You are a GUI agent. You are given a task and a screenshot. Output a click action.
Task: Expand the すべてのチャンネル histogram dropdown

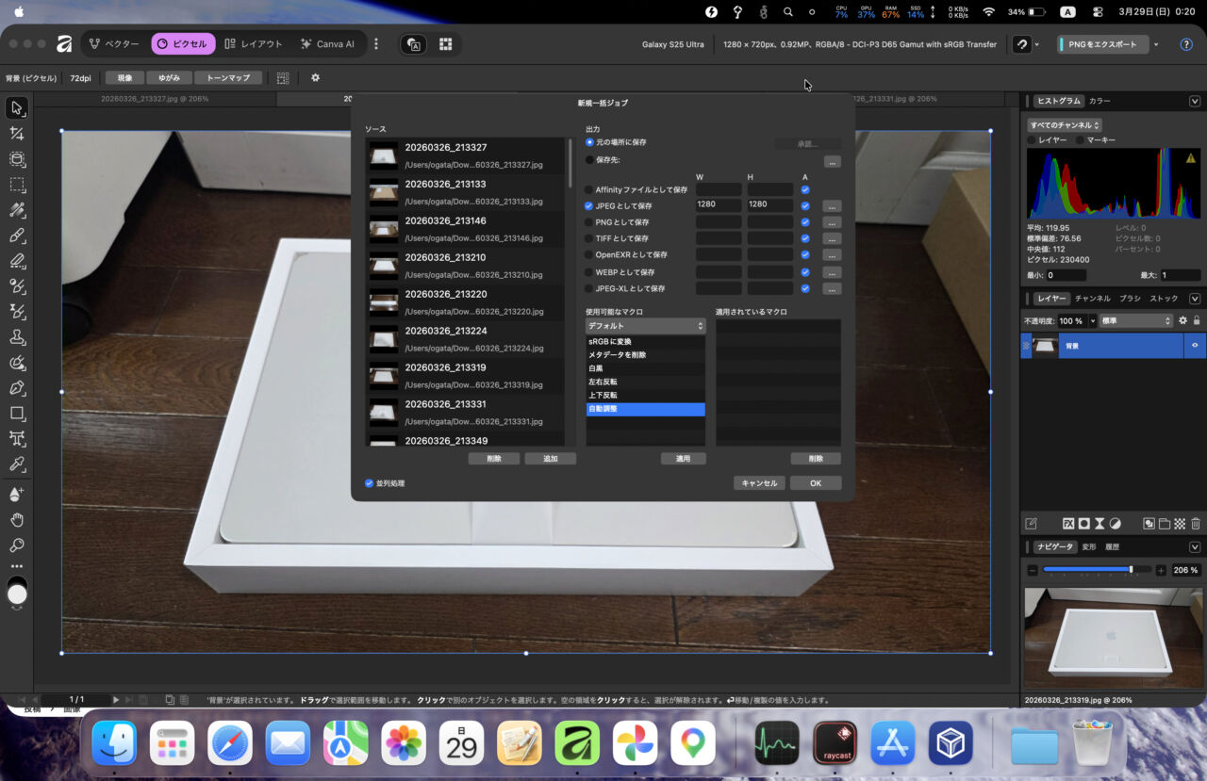point(1065,125)
